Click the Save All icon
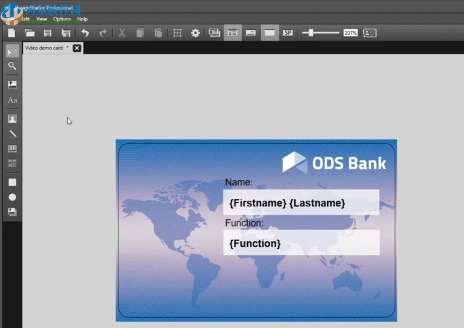Screen dimensions: 464x328 click(66, 33)
